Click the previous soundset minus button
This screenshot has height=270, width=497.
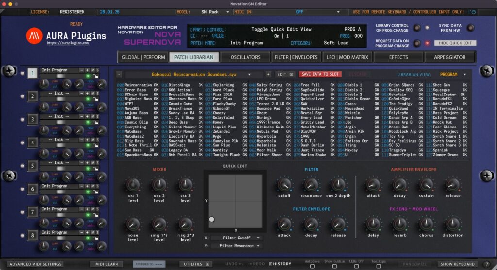tap(119, 74)
